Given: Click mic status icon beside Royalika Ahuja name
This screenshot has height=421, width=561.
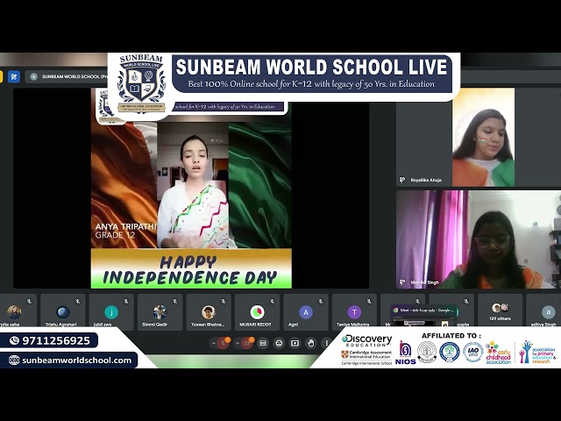Looking at the screenshot, I should [402, 180].
